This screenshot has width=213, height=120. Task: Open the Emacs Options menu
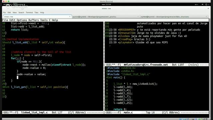22,20
